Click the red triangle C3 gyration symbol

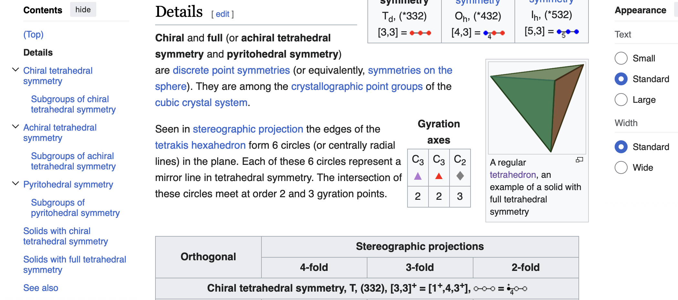tap(439, 176)
